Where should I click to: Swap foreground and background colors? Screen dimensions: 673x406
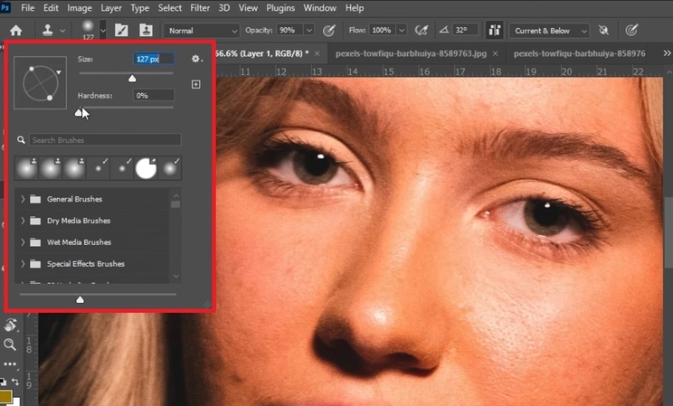pos(17,382)
